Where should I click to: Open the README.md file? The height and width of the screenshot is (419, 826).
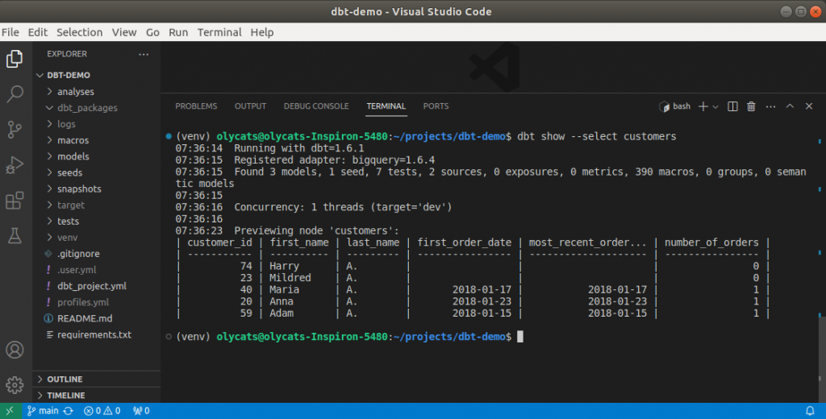click(x=97, y=318)
